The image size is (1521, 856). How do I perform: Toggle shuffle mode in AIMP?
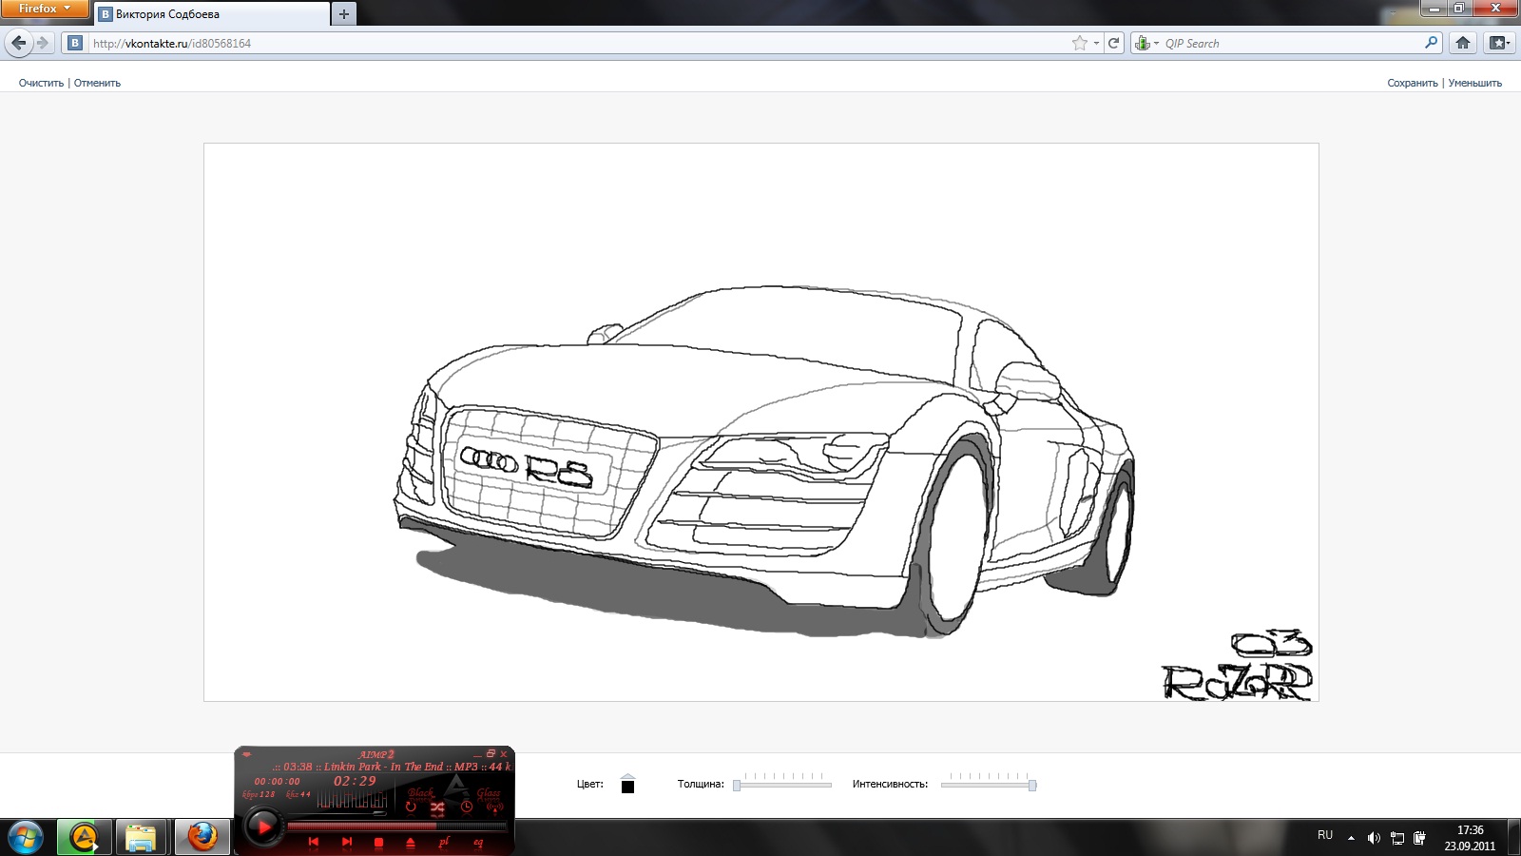pyautogui.click(x=437, y=807)
